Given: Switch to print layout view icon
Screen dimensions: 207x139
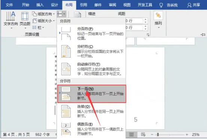Looking at the screenshot, I should (x=131, y=135).
